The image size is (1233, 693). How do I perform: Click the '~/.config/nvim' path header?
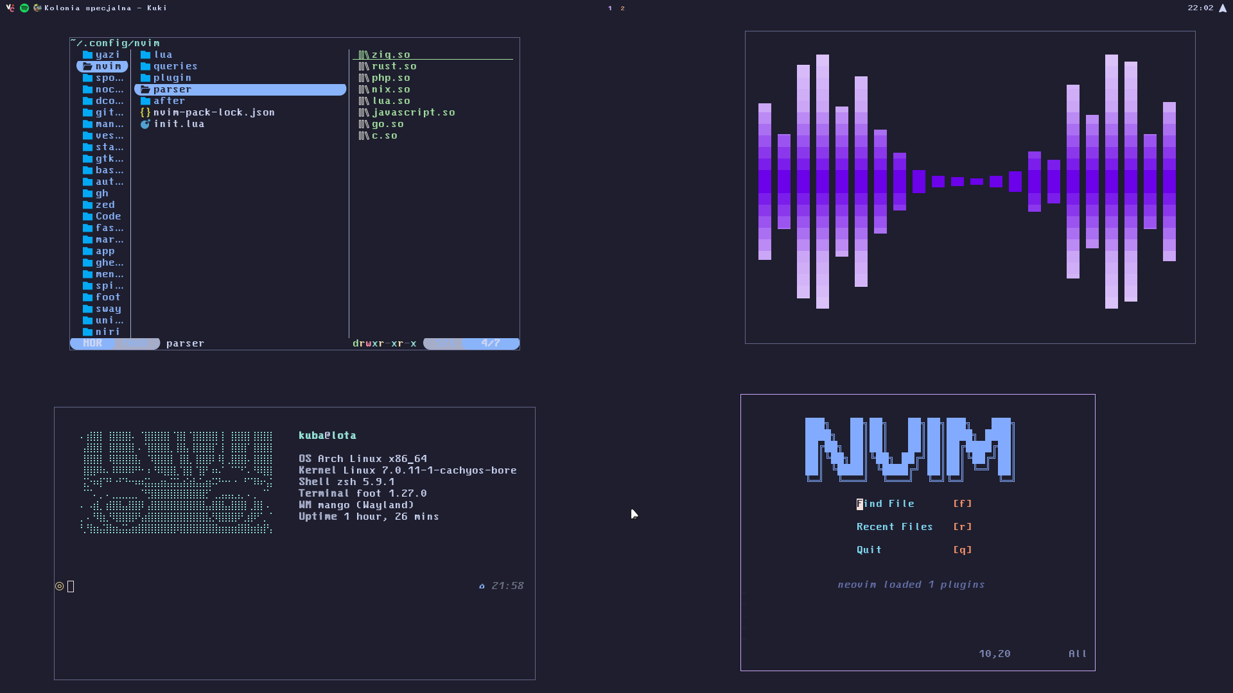[x=116, y=43]
